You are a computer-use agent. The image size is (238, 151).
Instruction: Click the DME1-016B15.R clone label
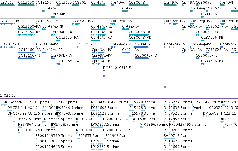coord(117,68)
